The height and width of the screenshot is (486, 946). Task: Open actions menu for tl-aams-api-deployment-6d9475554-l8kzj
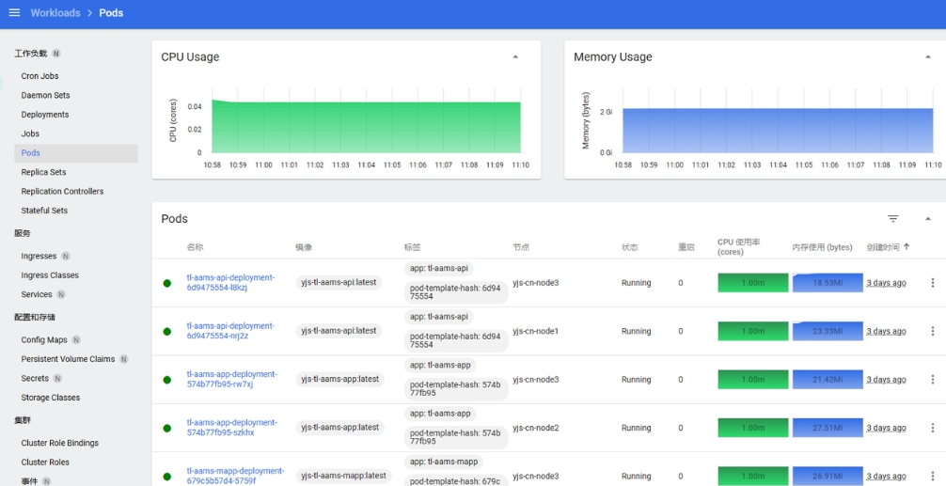[932, 283]
